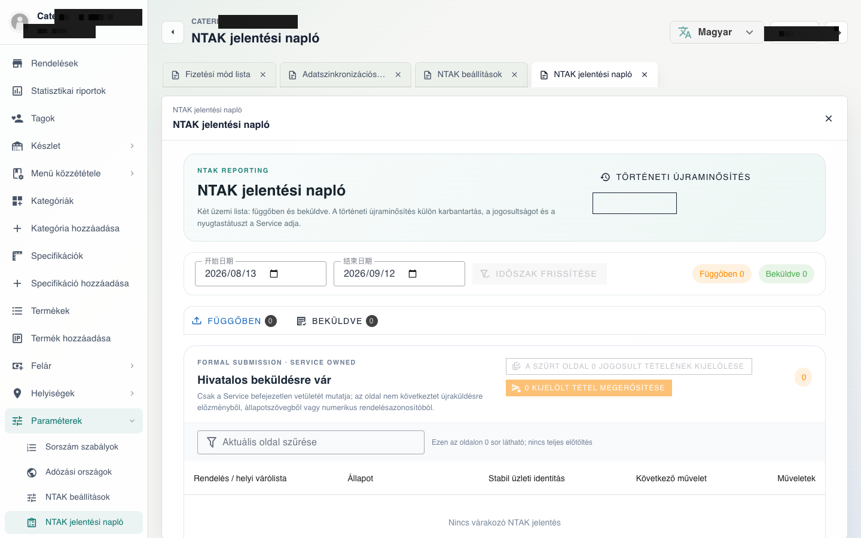This screenshot has height=538, width=861.
Task: Click the Beküldve 0 status chip
Action: point(786,274)
